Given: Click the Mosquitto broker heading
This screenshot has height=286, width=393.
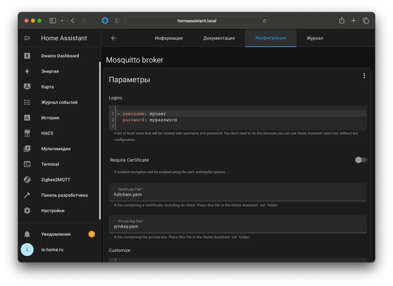Looking at the screenshot, I should tap(135, 60).
